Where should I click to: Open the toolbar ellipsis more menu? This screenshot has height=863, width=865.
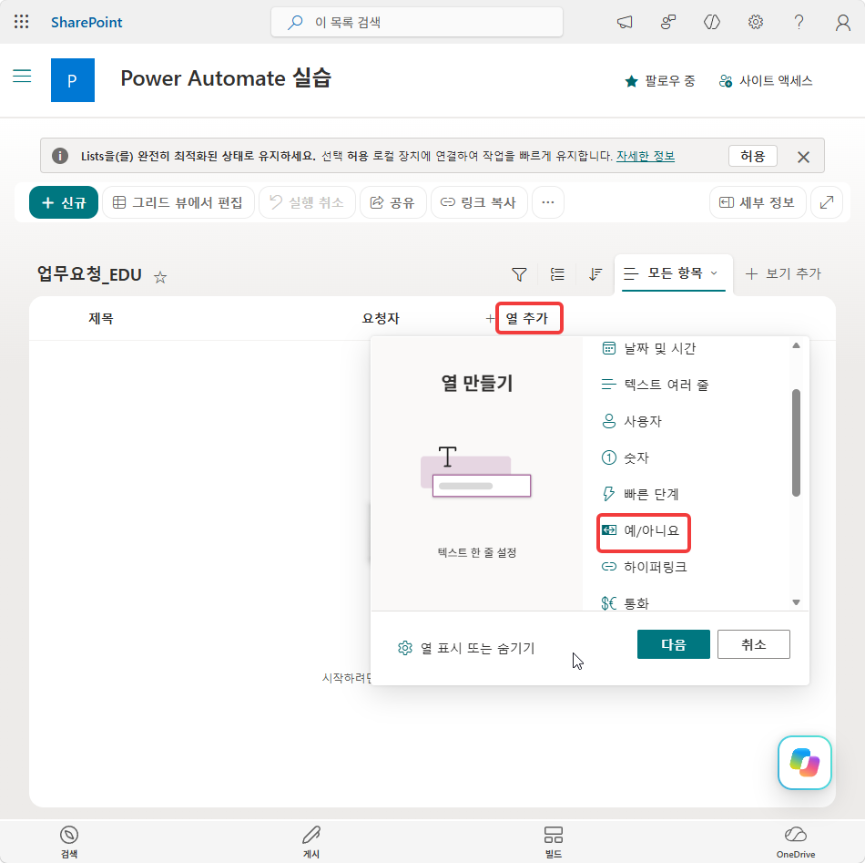548,202
